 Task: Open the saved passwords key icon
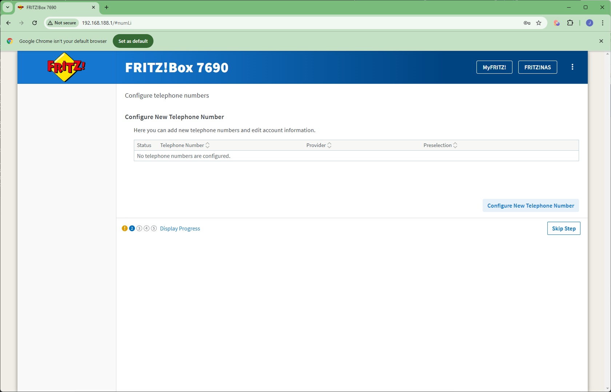[x=527, y=23]
